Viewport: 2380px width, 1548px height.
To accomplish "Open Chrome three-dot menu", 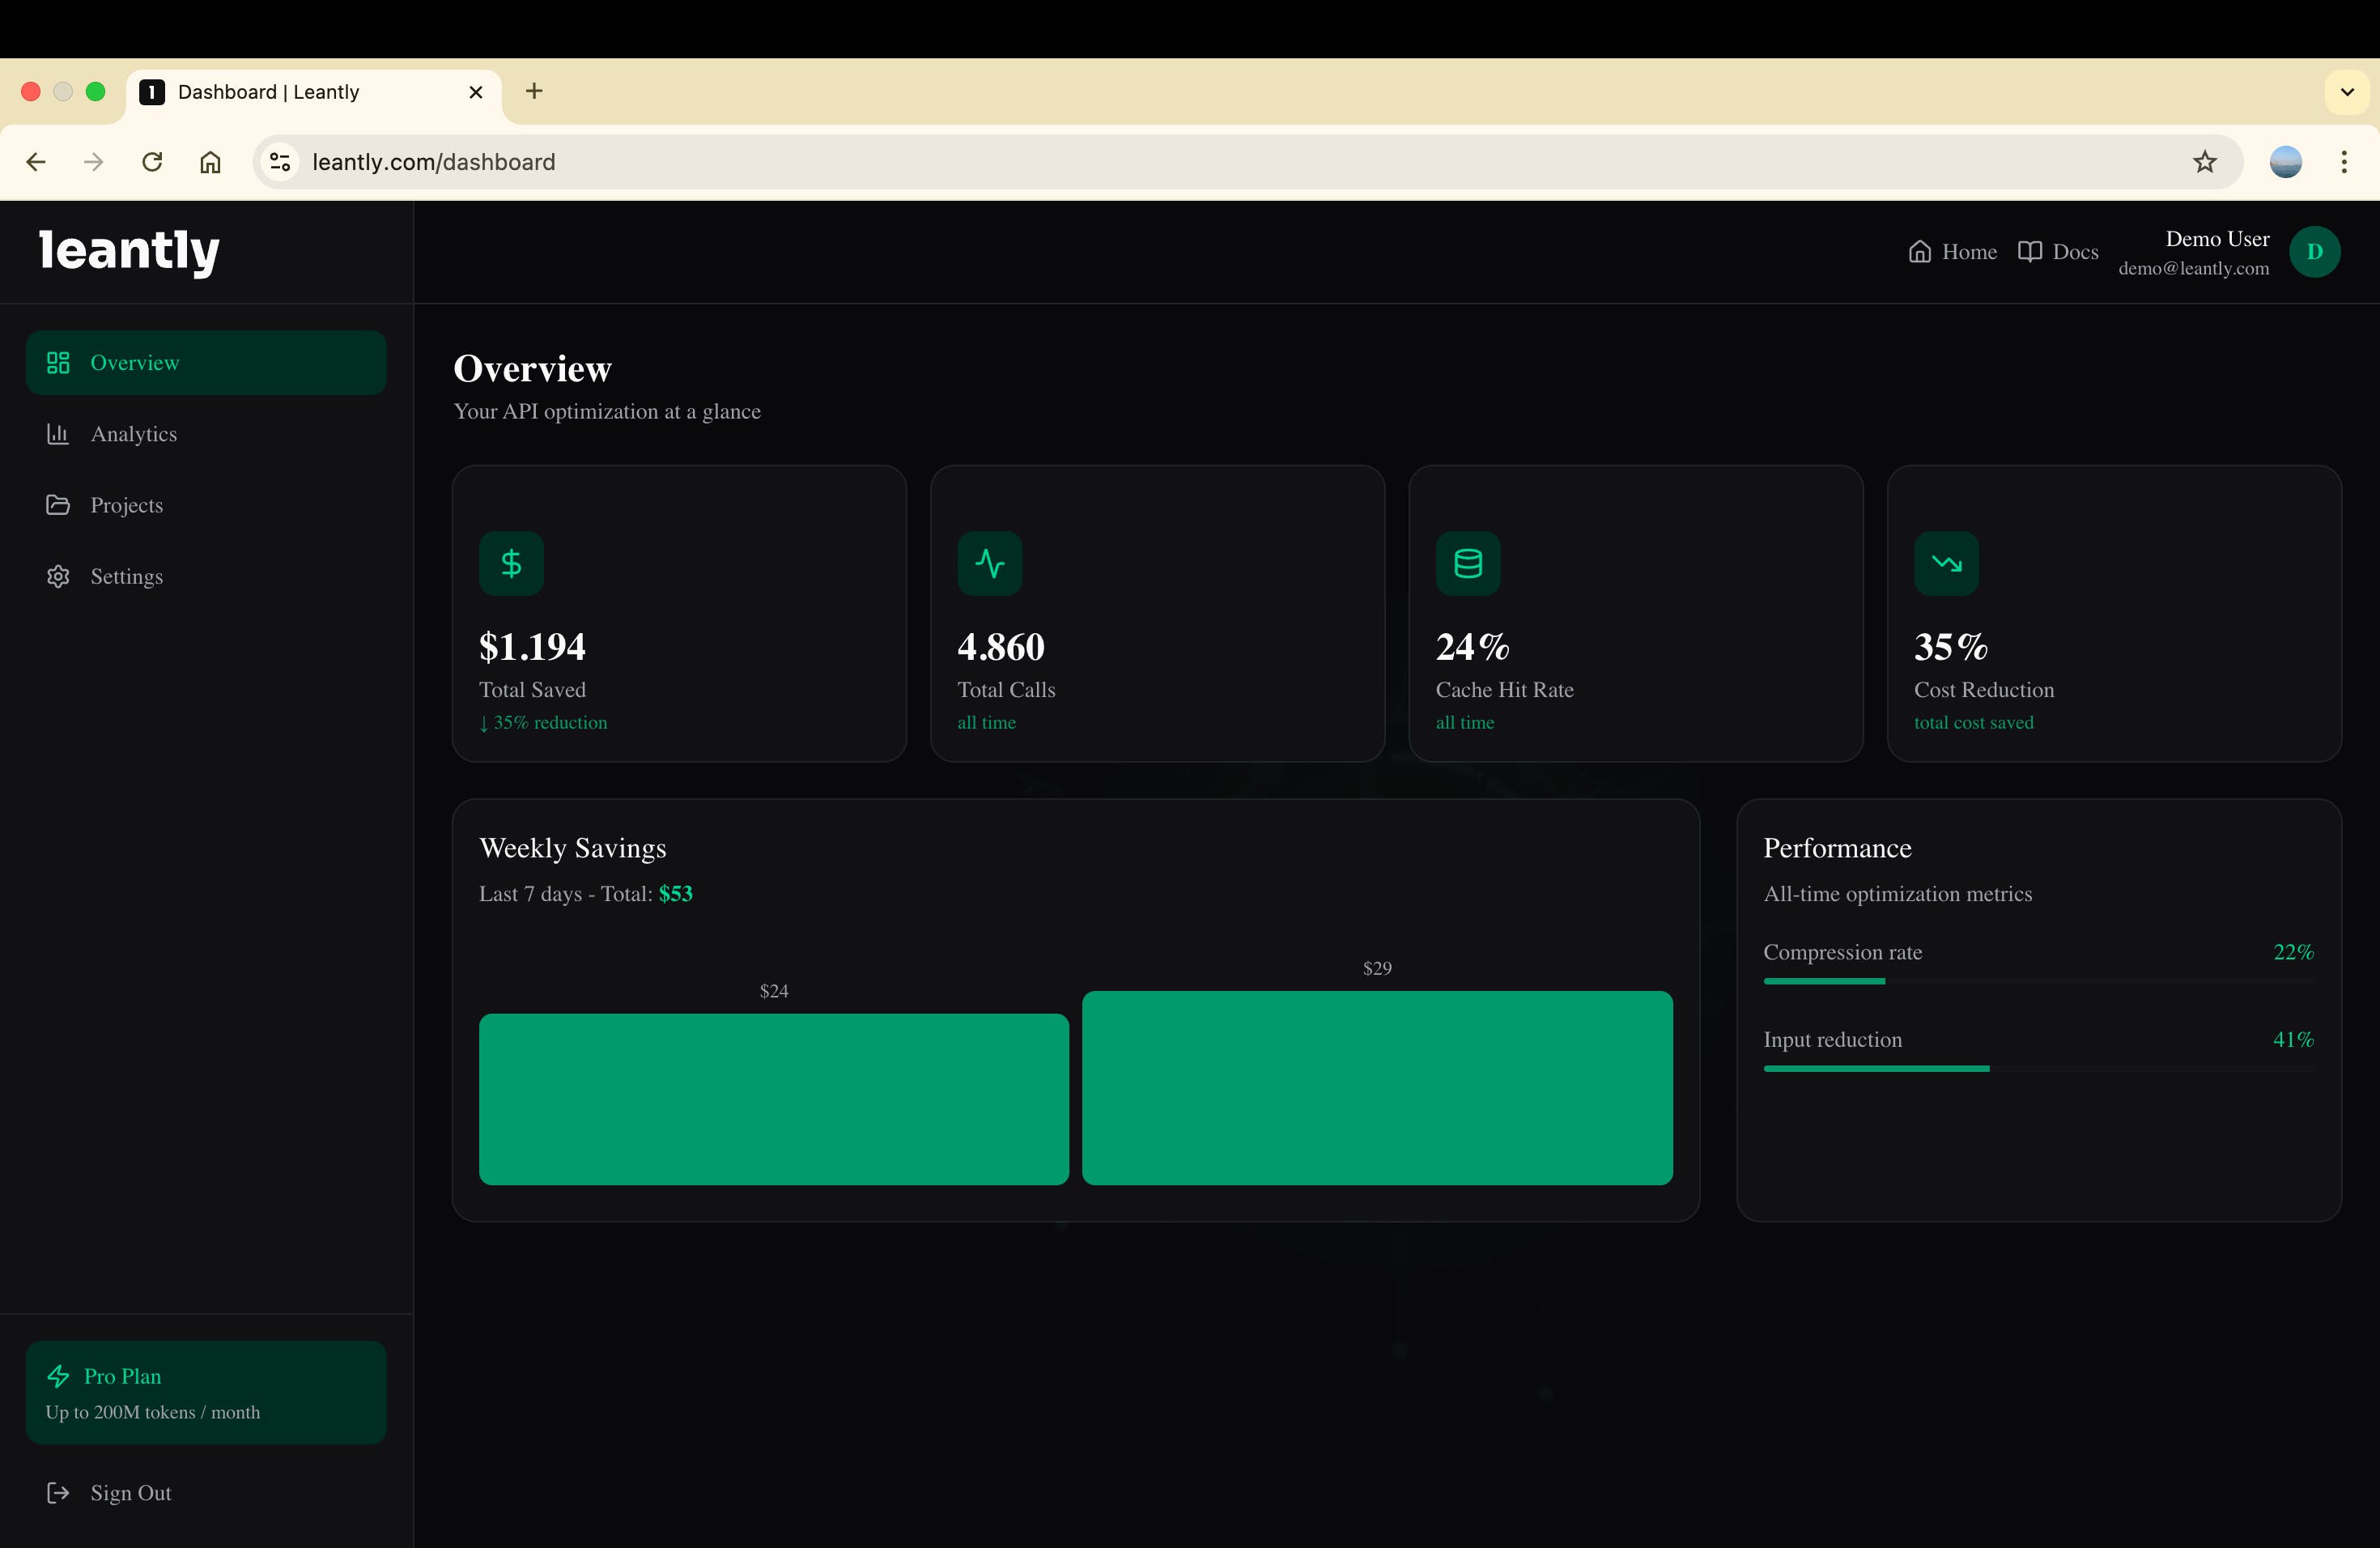I will tap(2343, 162).
